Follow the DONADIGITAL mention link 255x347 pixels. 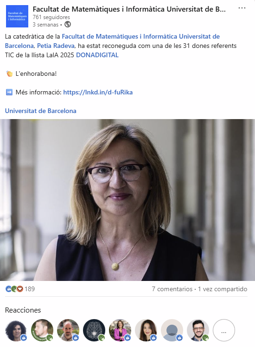(97, 55)
